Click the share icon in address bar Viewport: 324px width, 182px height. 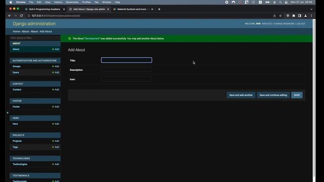tap(274, 16)
